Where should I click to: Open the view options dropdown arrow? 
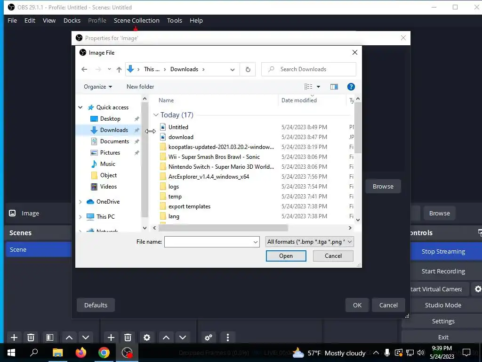coord(319,87)
